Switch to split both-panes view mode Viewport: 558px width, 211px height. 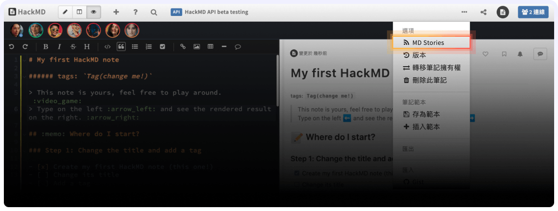click(x=79, y=12)
